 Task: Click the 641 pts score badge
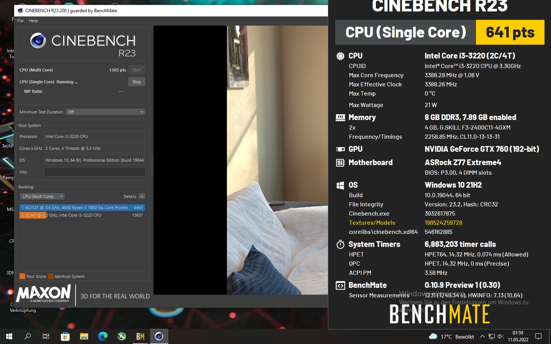(x=510, y=32)
